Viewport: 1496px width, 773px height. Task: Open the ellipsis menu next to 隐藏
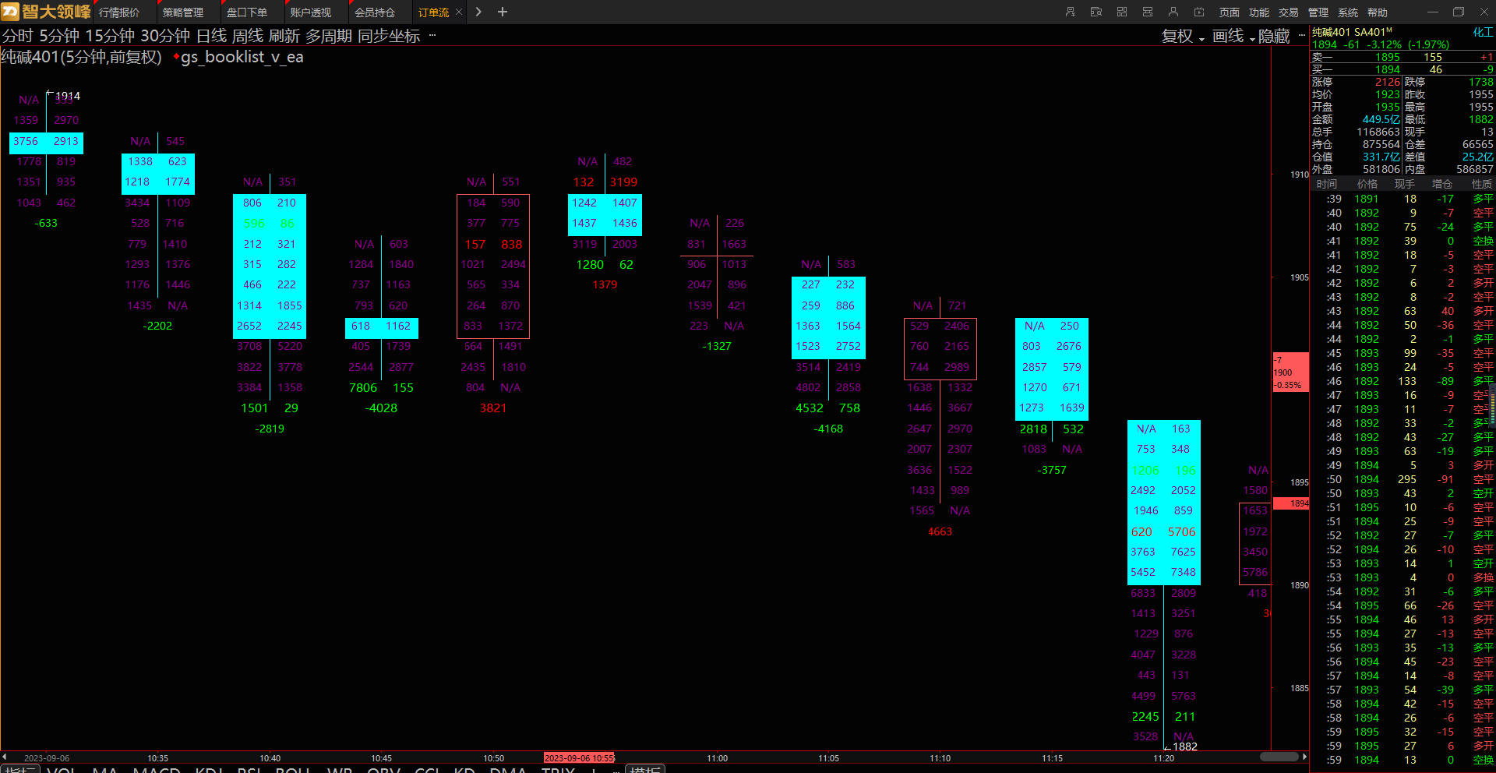coord(1301,36)
